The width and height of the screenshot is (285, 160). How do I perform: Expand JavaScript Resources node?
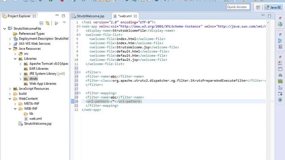10,89
